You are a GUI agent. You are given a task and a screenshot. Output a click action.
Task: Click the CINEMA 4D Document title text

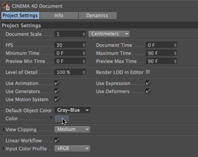pos(37,6)
